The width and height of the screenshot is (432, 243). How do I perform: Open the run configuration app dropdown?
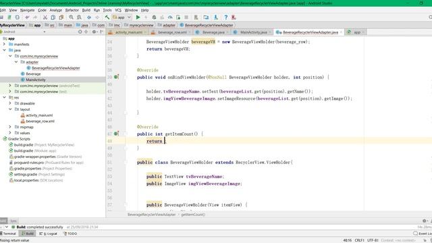(122, 18)
